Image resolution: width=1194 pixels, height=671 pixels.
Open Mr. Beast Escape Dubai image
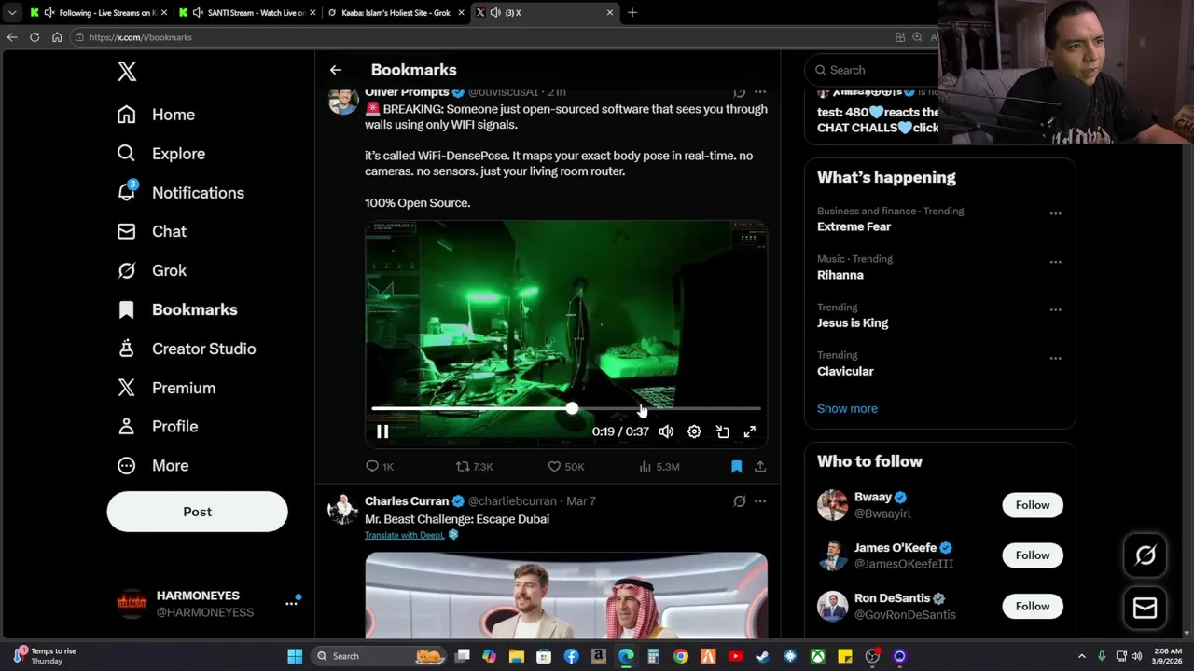(x=566, y=596)
